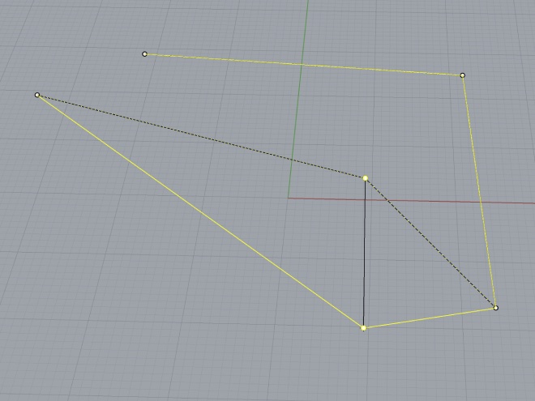Pick the top near-horizontal yellow line

click(x=304, y=65)
